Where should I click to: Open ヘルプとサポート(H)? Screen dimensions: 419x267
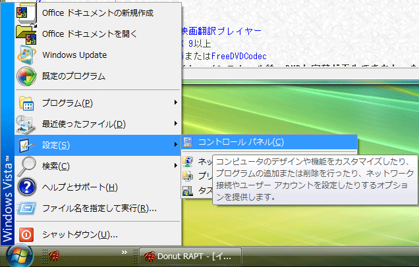point(98,187)
